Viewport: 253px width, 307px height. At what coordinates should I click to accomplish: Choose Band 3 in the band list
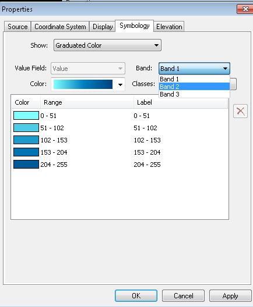[x=194, y=94]
